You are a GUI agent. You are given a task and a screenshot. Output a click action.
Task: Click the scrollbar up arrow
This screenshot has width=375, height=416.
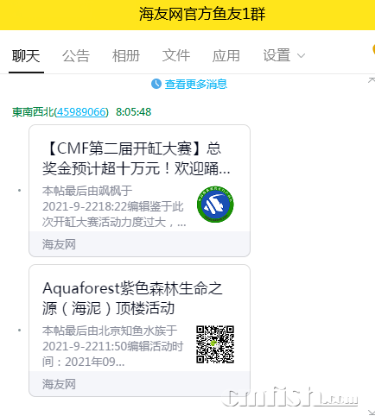tap(372, 80)
